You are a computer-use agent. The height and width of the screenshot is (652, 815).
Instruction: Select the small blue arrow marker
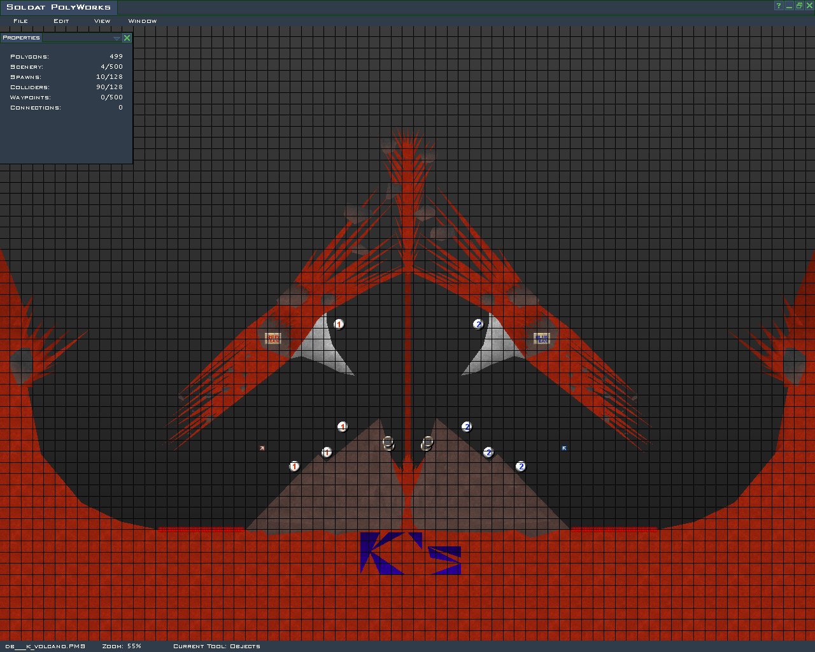coord(564,448)
